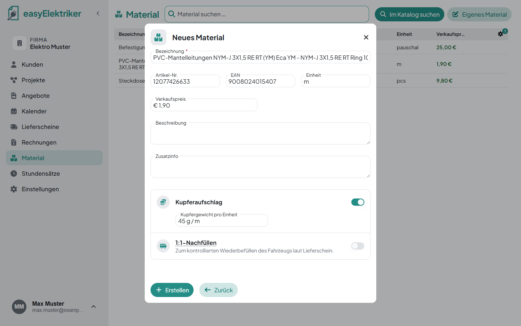Image resolution: width=521 pixels, height=326 pixels.
Task: Open the Kunden menu item
Action: pyautogui.click(x=54, y=64)
